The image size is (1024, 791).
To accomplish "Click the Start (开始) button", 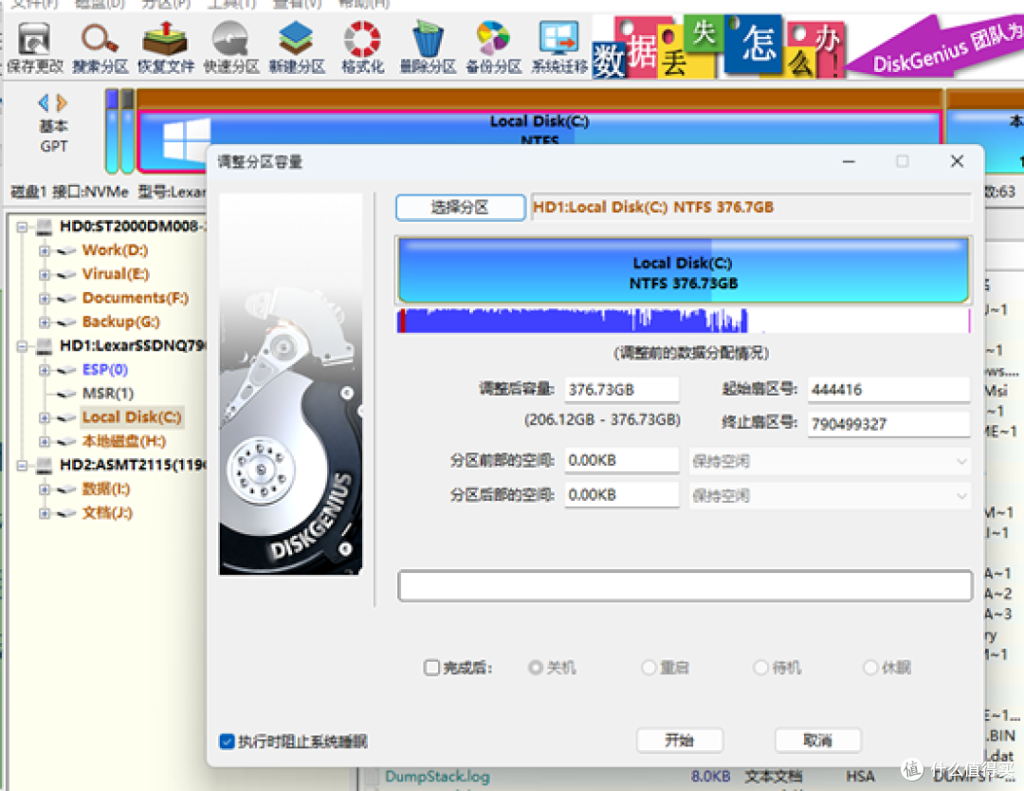I will [679, 740].
